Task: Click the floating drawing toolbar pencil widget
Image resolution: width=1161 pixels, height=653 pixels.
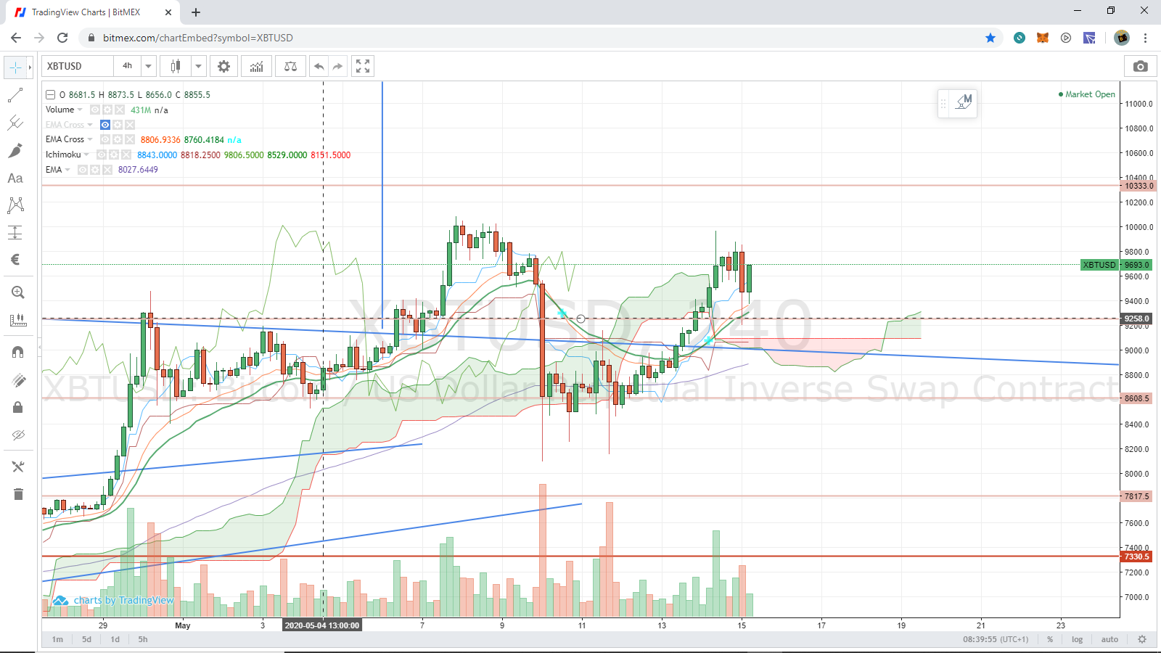Action: 964,103
